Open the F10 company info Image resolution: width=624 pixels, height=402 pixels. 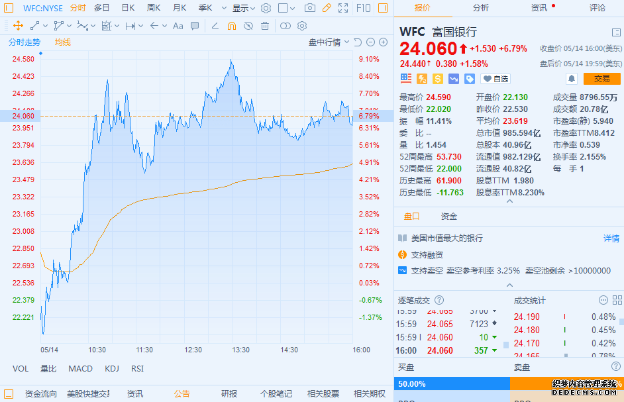(363, 8)
